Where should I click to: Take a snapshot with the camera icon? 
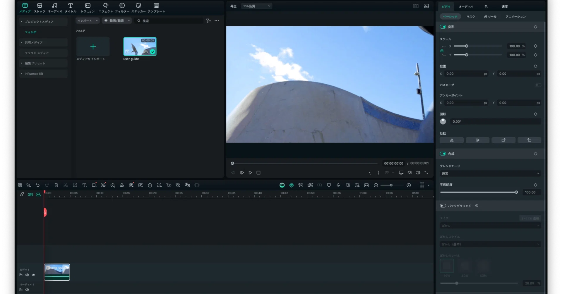(409, 173)
